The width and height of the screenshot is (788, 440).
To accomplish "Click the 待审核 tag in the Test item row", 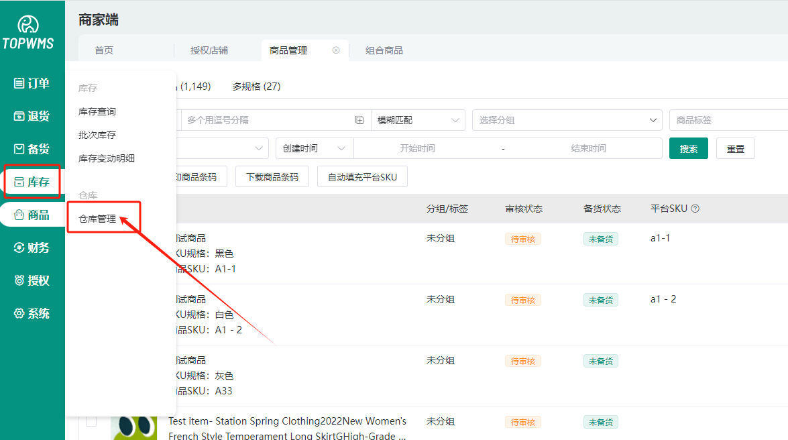I will point(523,423).
